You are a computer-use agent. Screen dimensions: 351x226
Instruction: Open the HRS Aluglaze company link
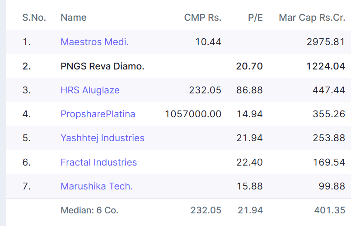click(x=90, y=90)
